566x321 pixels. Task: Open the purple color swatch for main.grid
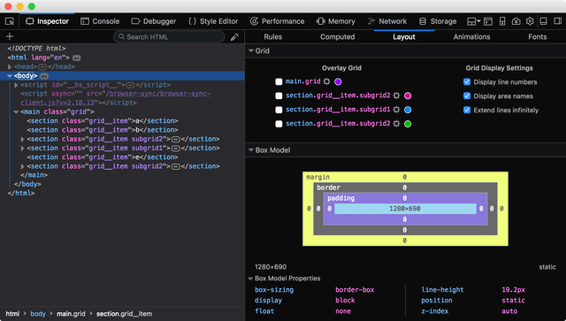(x=338, y=81)
